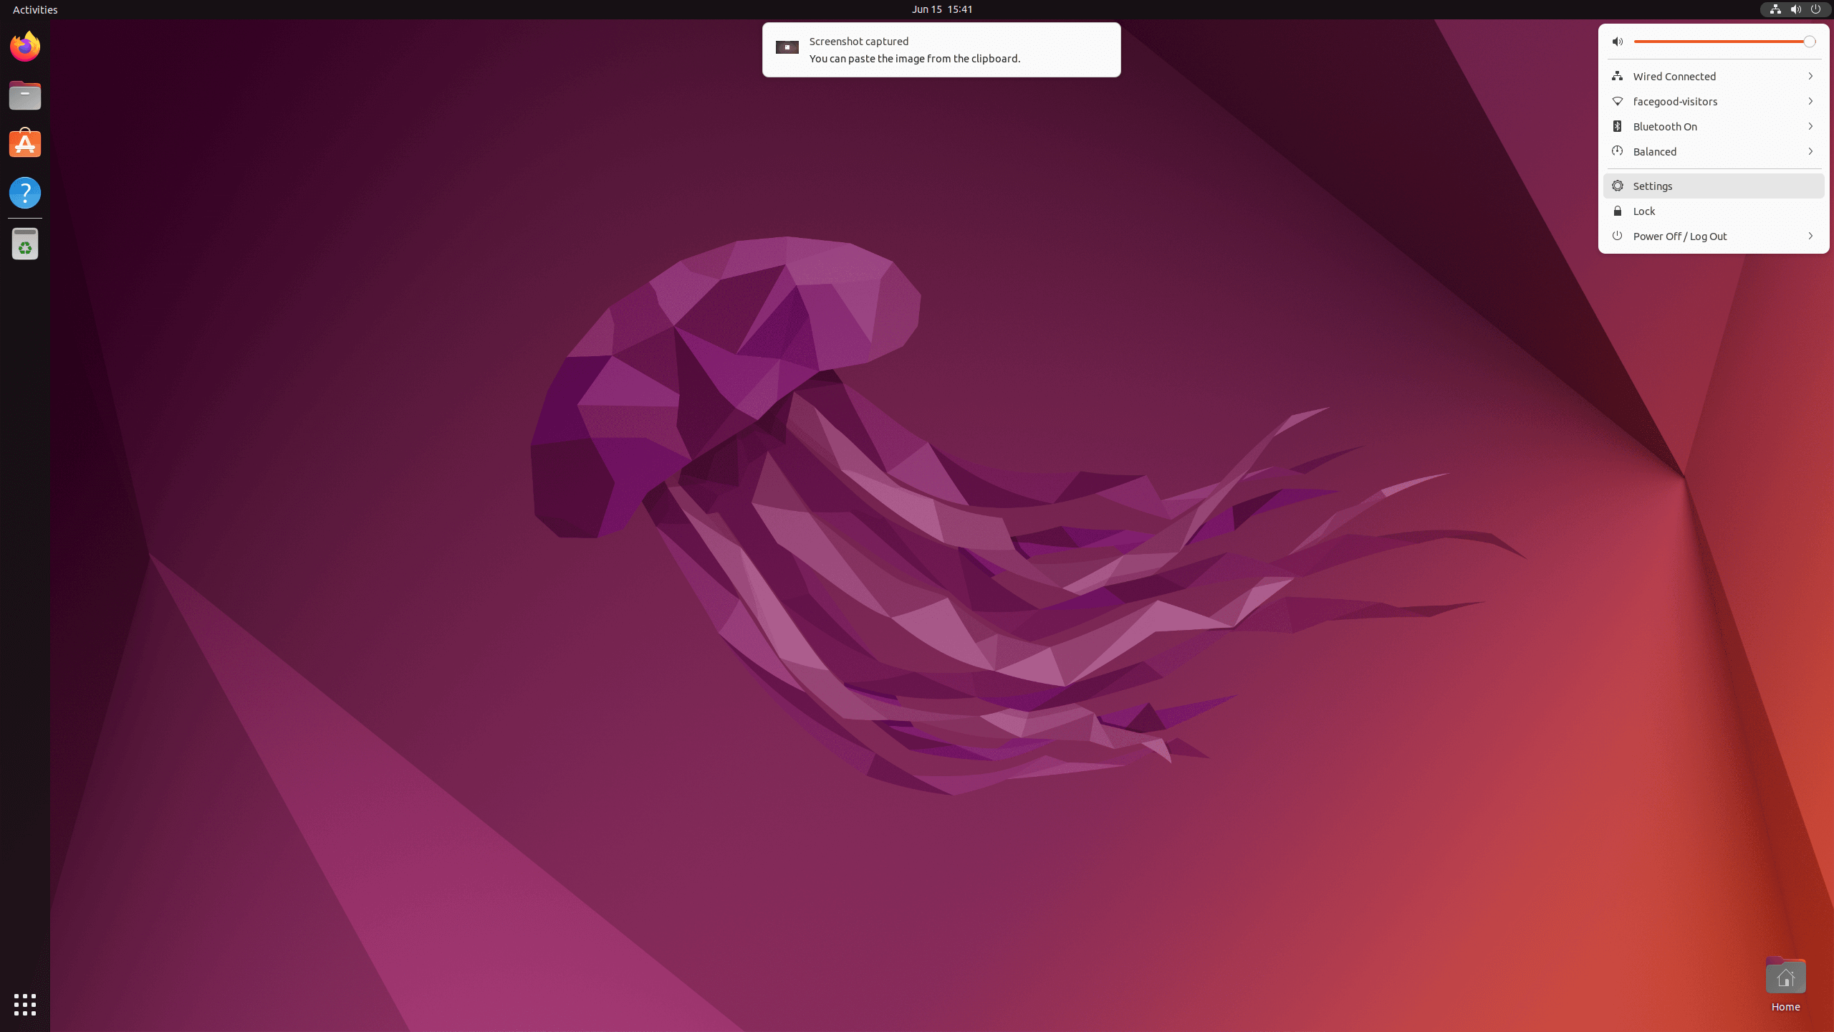
Task: Click the Bluetooth icon in system menu
Action: coord(1618,126)
